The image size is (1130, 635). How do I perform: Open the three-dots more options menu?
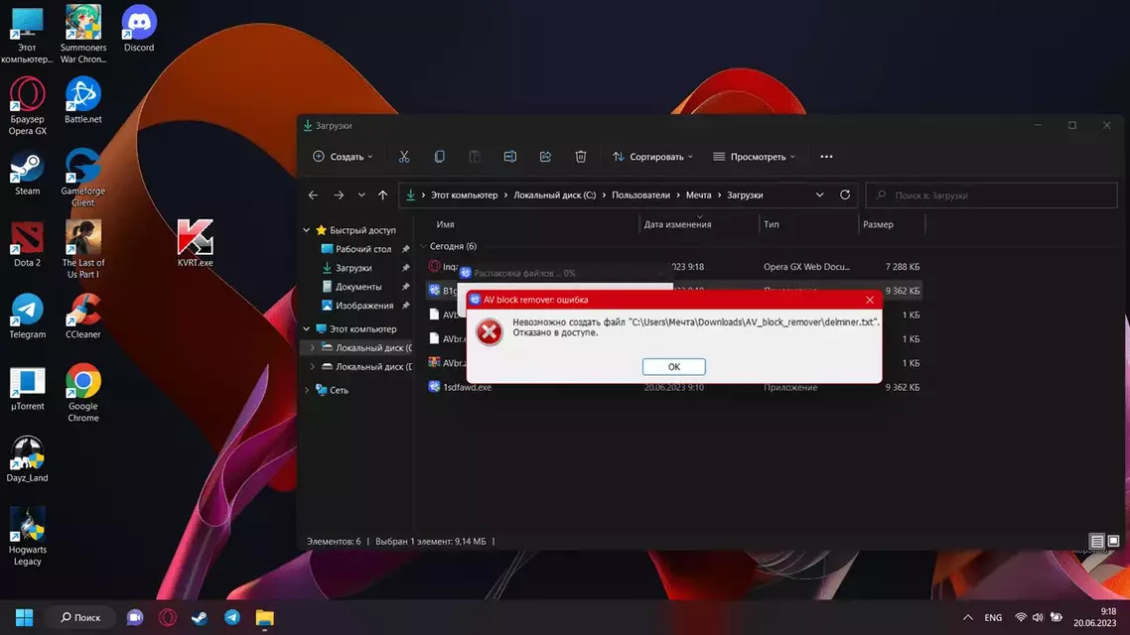coord(826,156)
